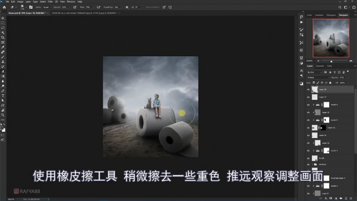Click the Navigator zoom slider handle
The image size is (357, 201).
pos(331,61)
